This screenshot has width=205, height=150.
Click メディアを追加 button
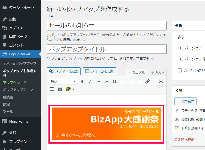(64, 71)
